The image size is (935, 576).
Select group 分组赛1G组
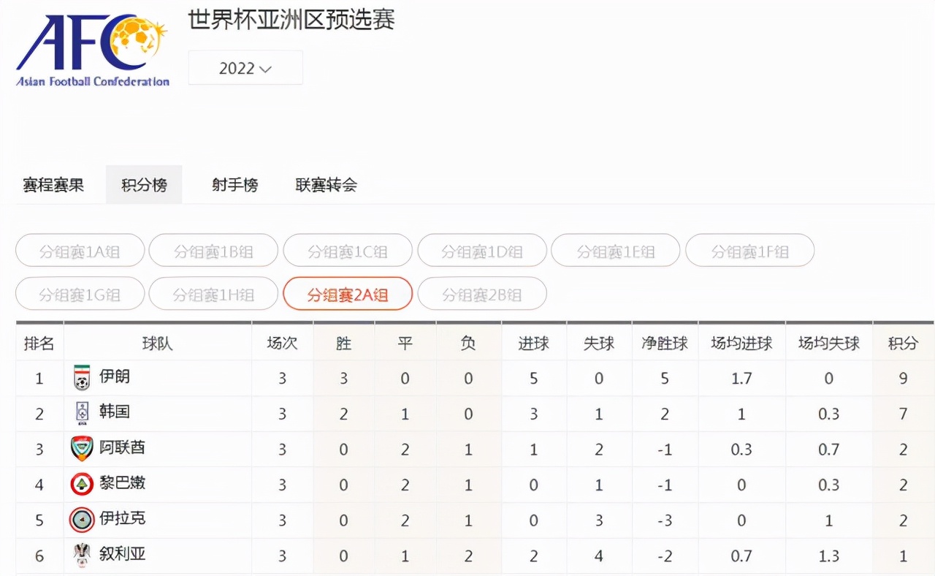point(80,295)
